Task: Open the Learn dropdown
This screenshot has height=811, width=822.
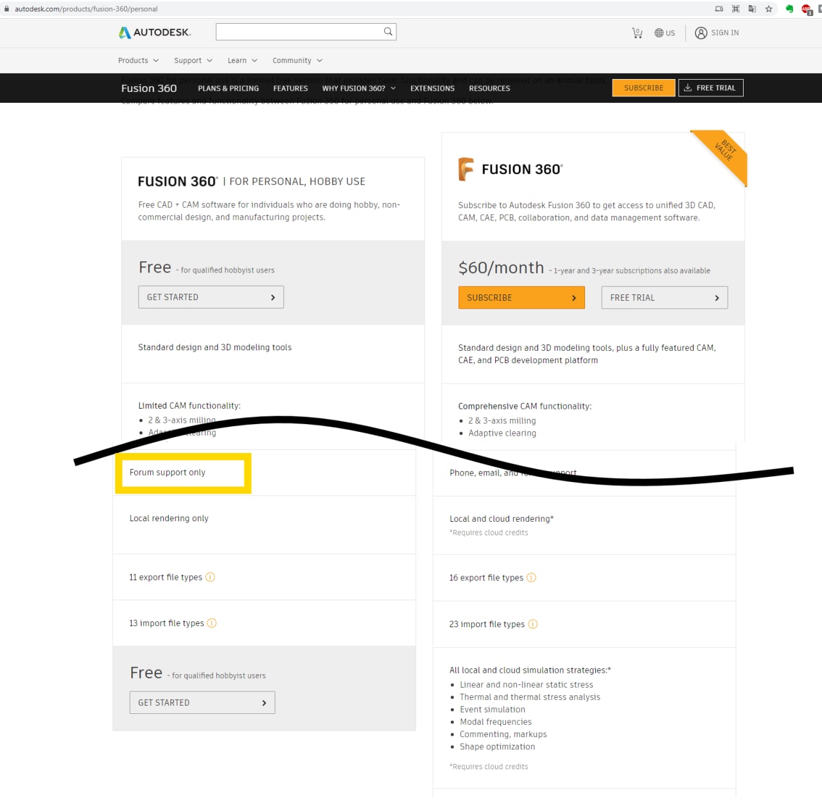Action: pos(242,60)
